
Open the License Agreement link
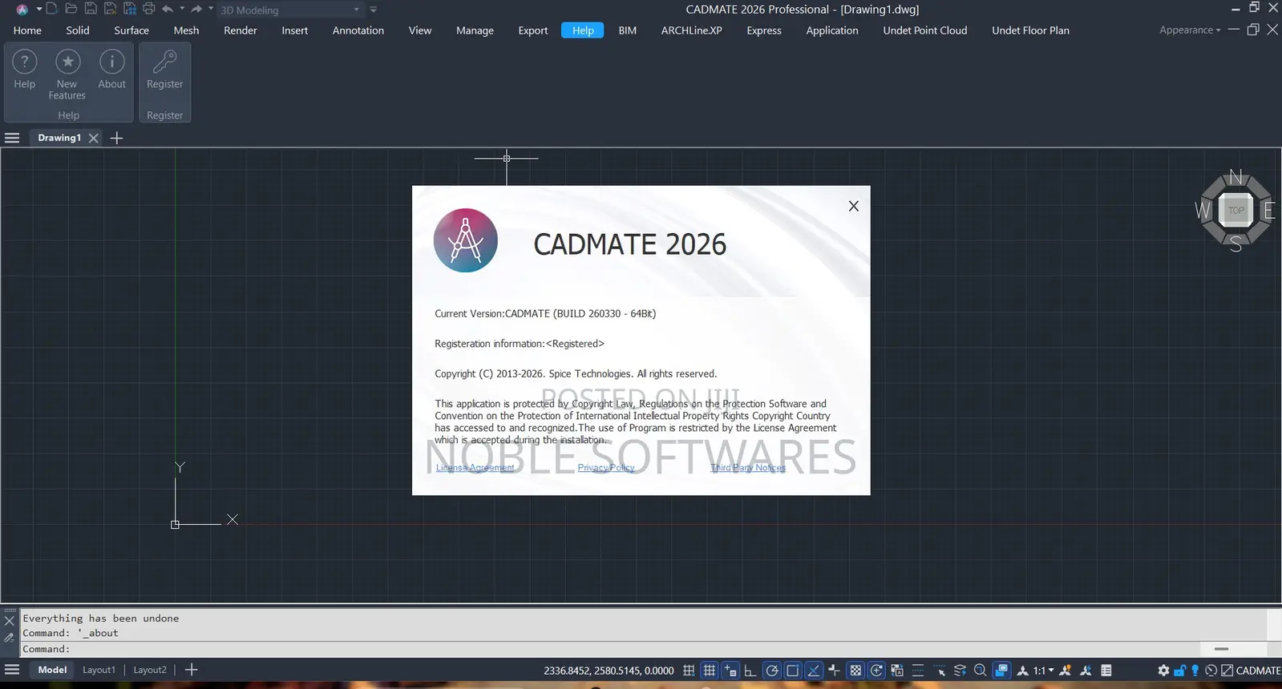click(475, 468)
